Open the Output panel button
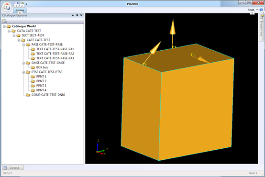265x177 pixels. click(x=13, y=168)
